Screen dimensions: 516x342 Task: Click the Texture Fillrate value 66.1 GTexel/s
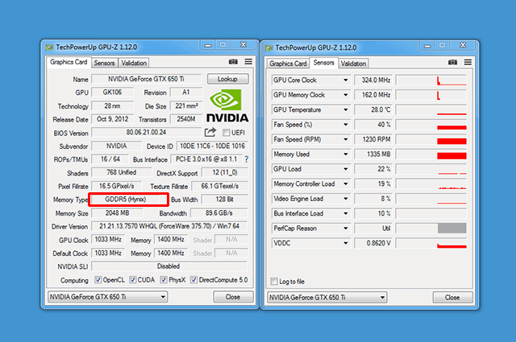coord(219,186)
